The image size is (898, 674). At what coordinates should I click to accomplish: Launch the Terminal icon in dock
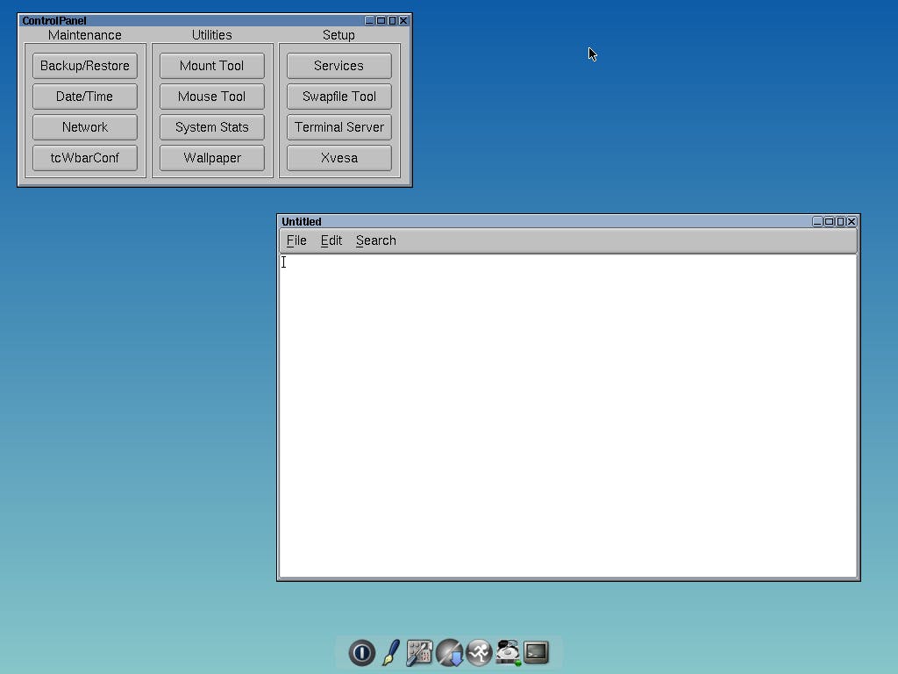[537, 652]
